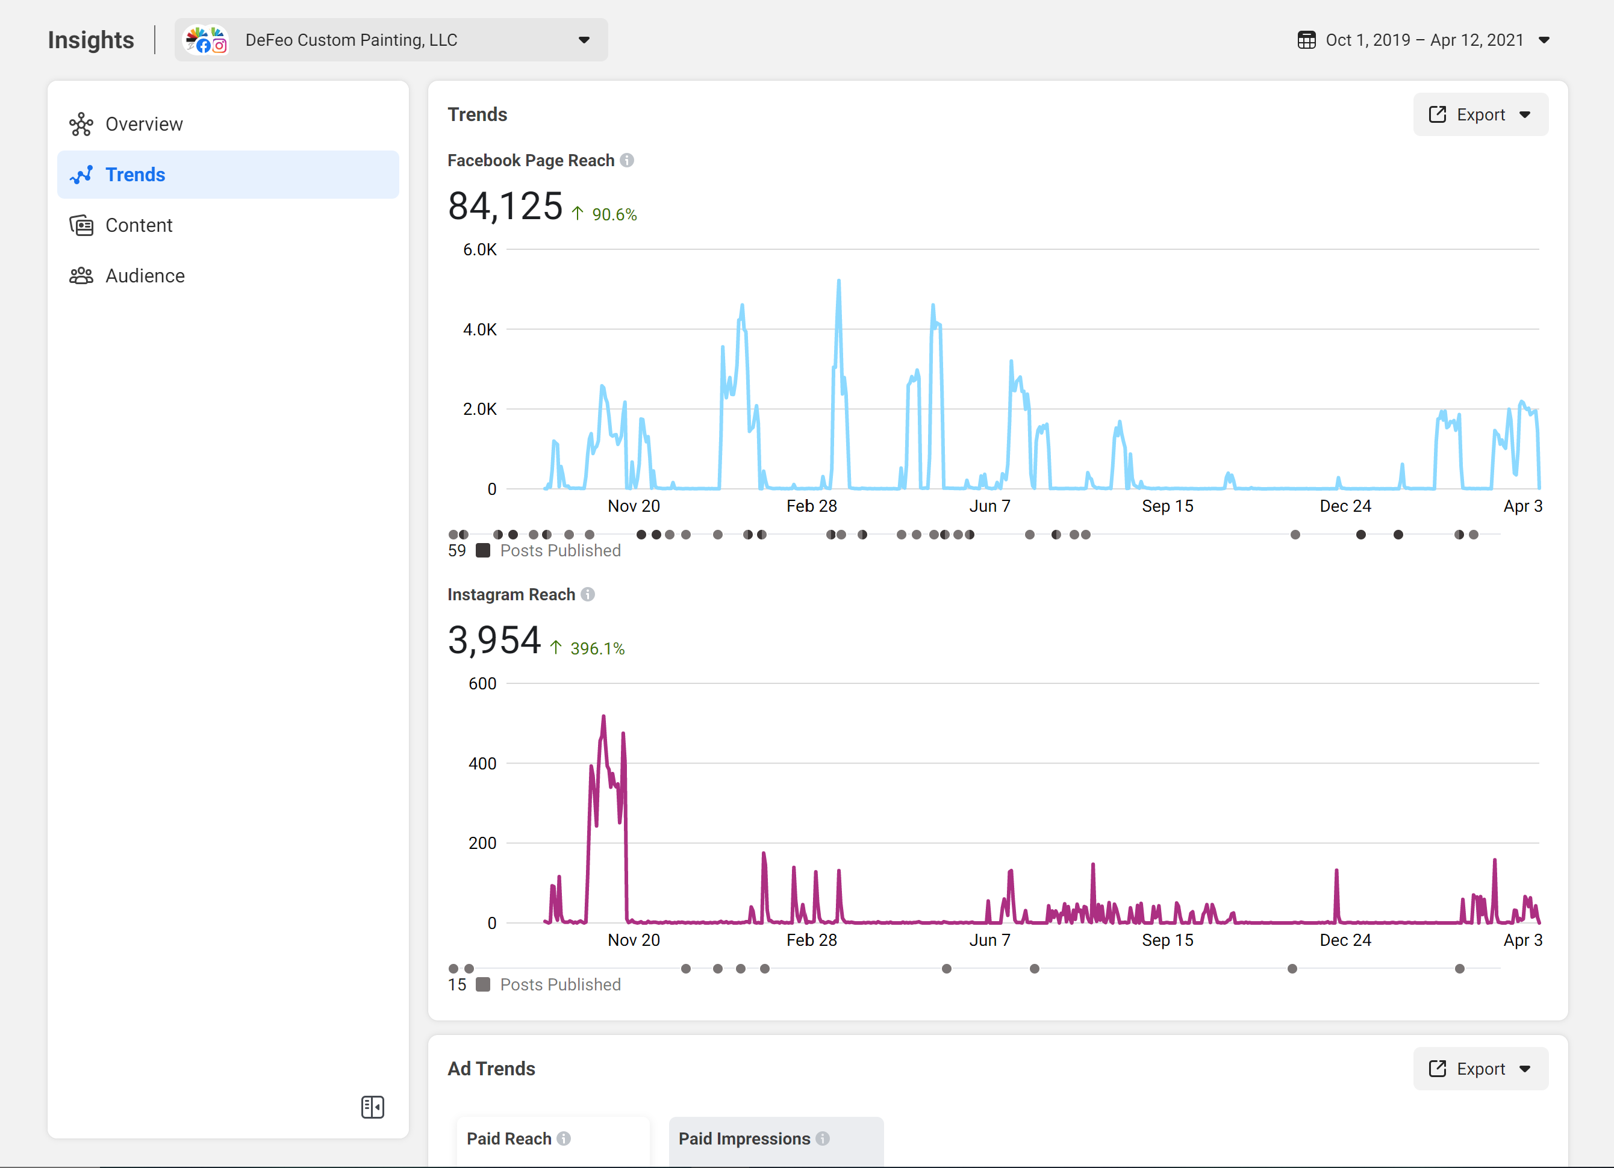Switch to the Paid Impressions tab
The image size is (1614, 1168).
[776, 1140]
